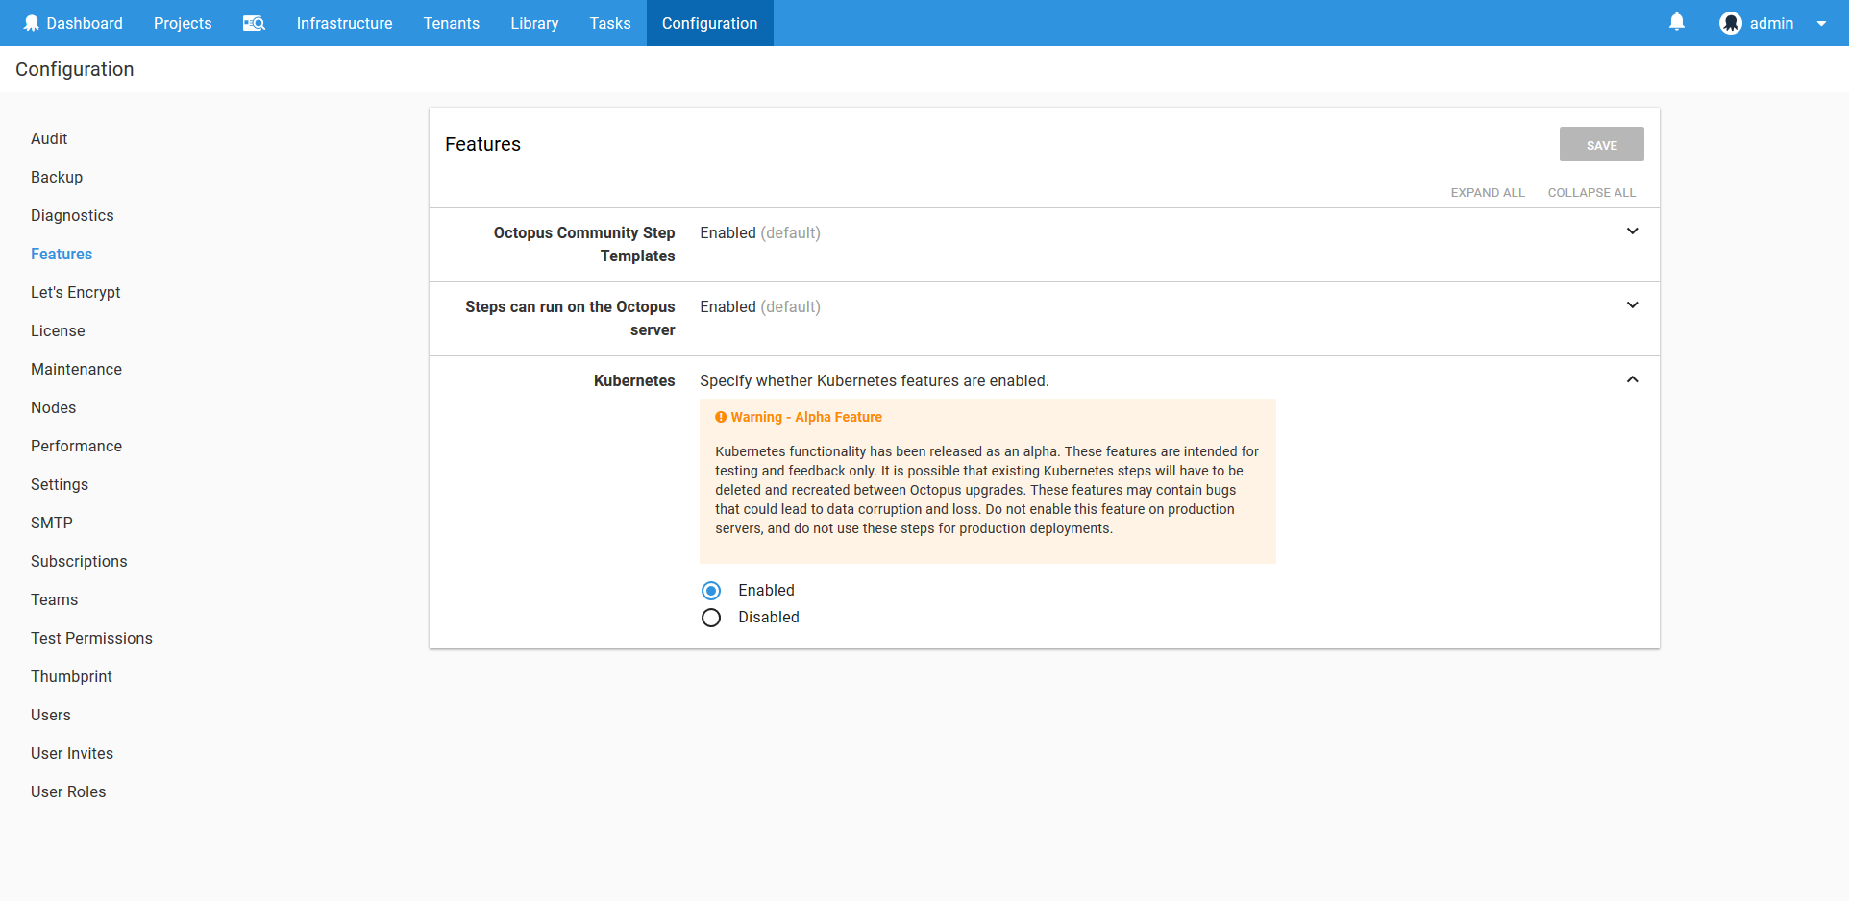1849x901 pixels.
Task: Click the warning icon in Alpha Feature notice
Action: [x=721, y=417]
